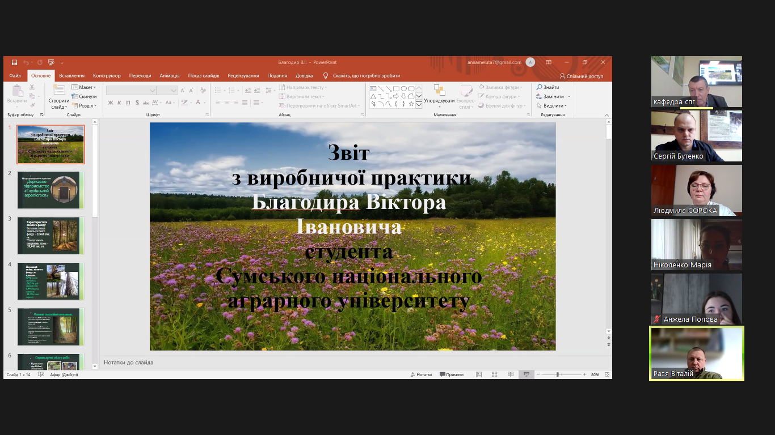
Task: Switch to the Анімація tab
Action: (x=169, y=76)
